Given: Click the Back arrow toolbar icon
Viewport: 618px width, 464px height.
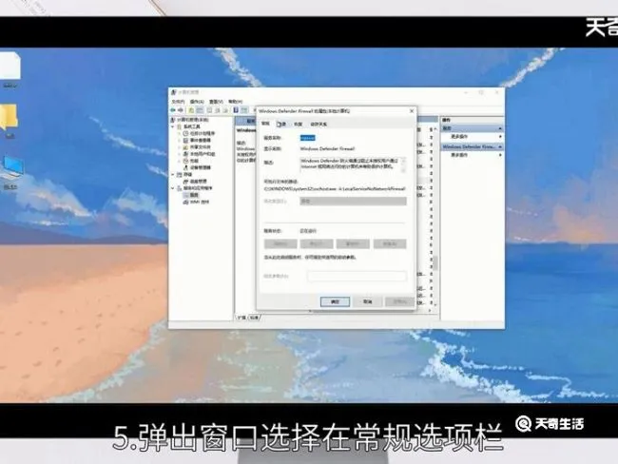Looking at the screenshot, I should click(x=173, y=110).
